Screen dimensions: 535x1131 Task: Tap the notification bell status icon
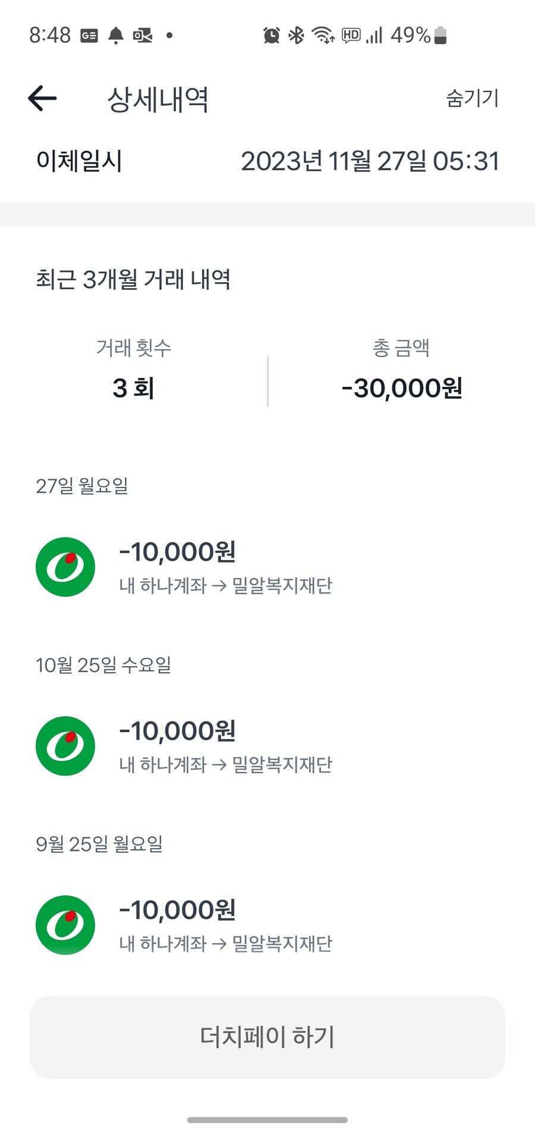pyautogui.click(x=116, y=36)
